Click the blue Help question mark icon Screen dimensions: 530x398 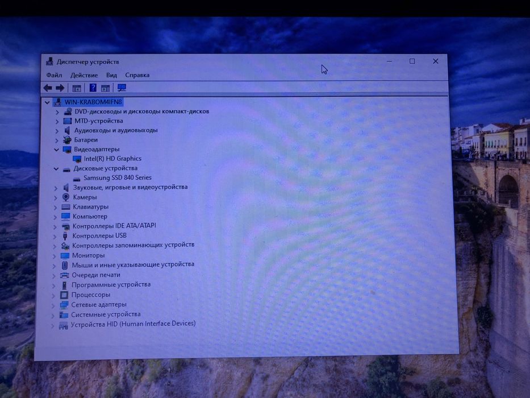(93, 88)
